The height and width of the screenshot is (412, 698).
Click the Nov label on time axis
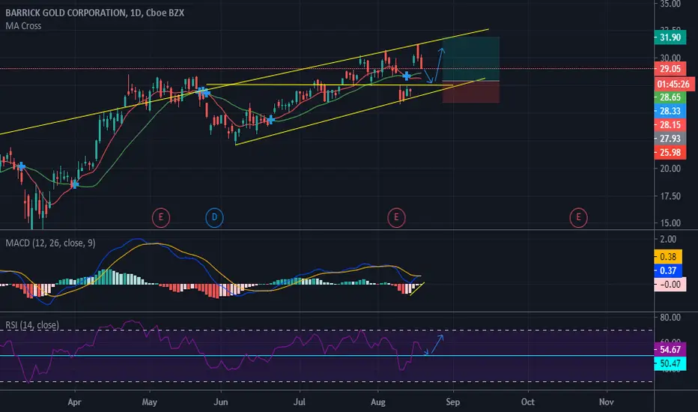607,402
